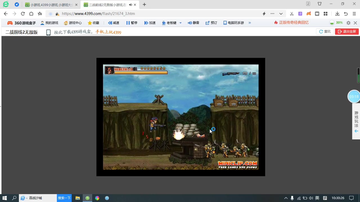This screenshot has width=360, height=202.
Task: Click the 百战沙城 taskbar search box
Action: point(38,198)
